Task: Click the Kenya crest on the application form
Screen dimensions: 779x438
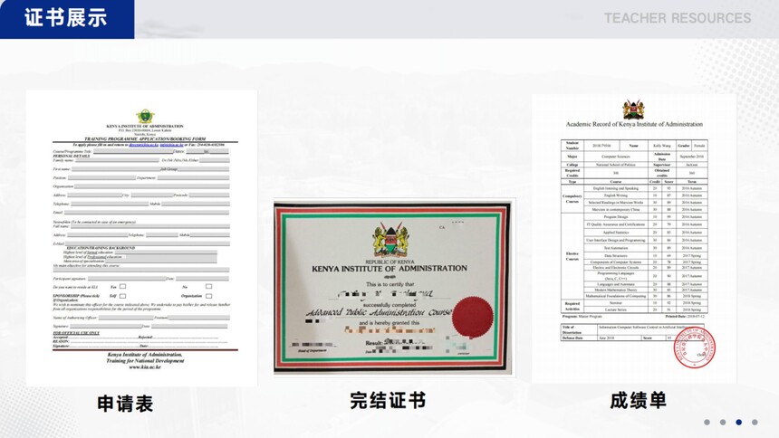Action: point(145,117)
